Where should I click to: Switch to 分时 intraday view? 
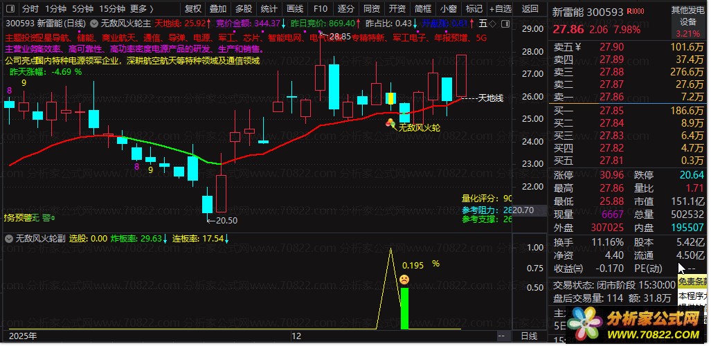pyautogui.click(x=30, y=8)
